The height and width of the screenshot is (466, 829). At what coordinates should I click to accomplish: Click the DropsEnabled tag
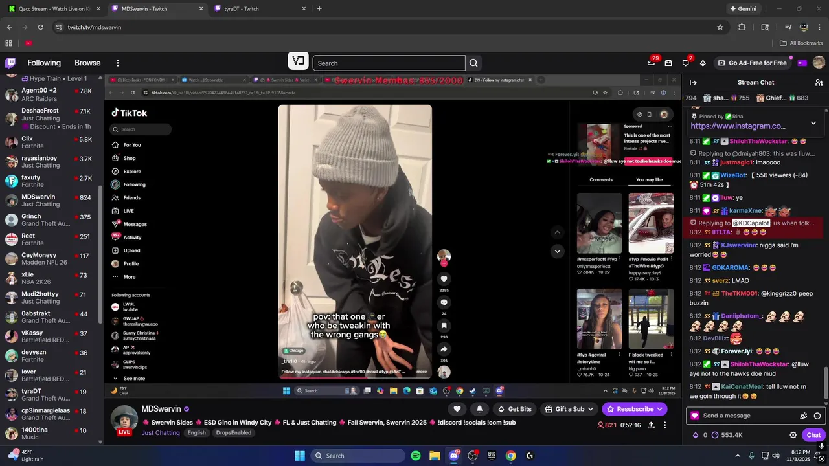tap(233, 432)
